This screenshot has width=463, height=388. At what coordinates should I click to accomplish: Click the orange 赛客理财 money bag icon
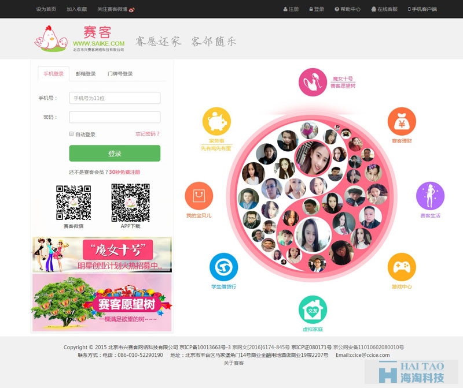402,122
